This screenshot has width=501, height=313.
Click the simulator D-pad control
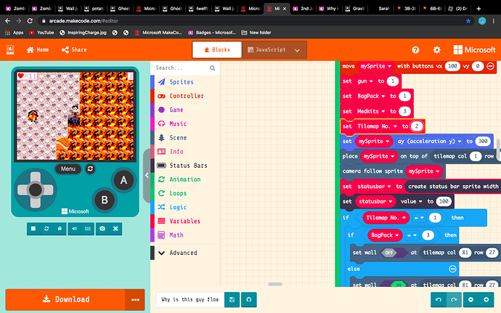[x=35, y=190]
